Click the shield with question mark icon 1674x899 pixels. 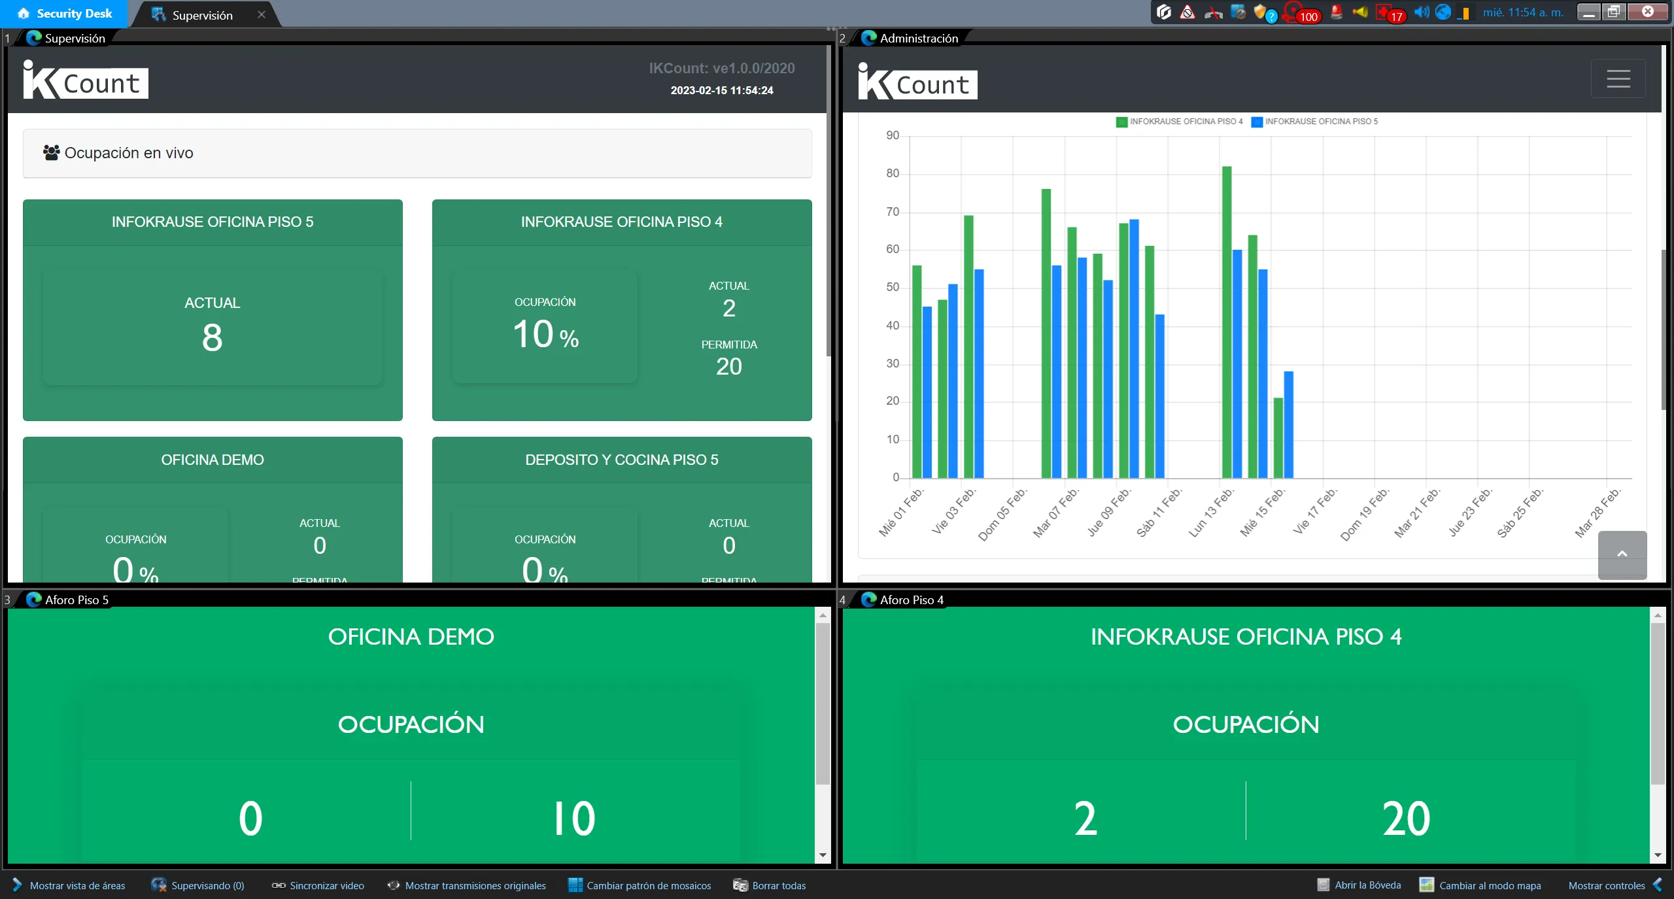[x=1262, y=12]
